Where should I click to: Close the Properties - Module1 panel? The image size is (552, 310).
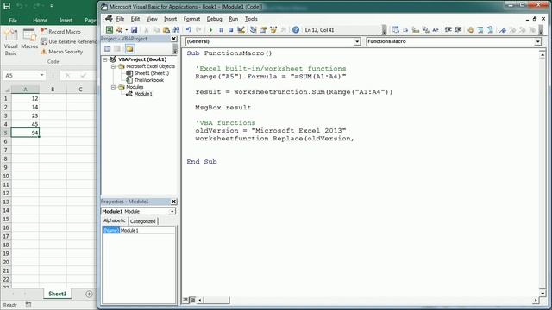click(173, 201)
